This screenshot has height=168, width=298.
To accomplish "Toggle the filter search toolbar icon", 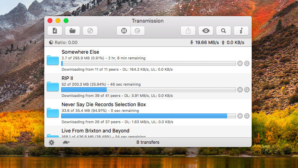I will pyautogui.click(x=223, y=31).
